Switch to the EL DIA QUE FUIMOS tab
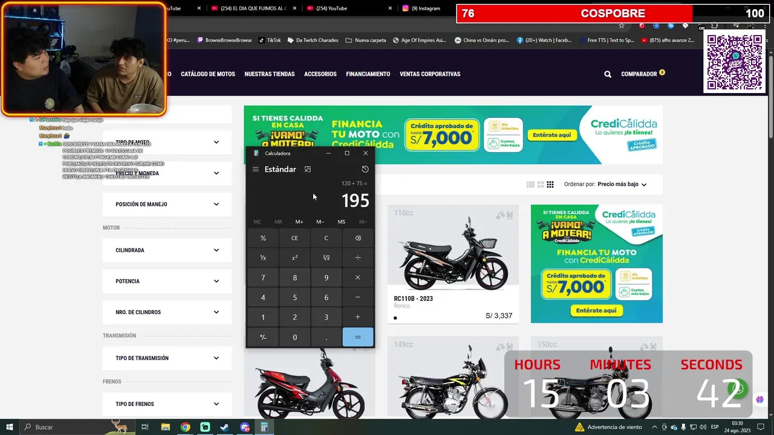Screen dimensions: 774x435 coord(254,8)
